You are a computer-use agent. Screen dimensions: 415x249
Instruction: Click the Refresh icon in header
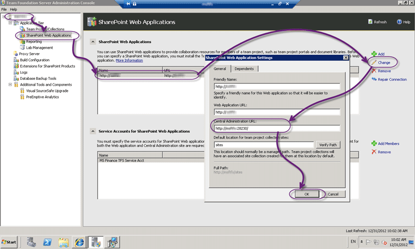coord(370,22)
